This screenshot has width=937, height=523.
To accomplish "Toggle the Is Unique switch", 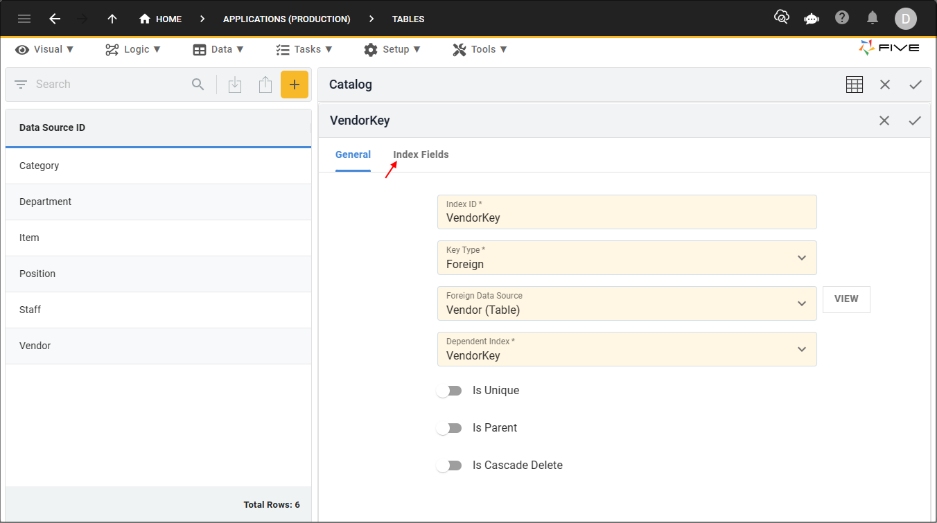I will [449, 391].
